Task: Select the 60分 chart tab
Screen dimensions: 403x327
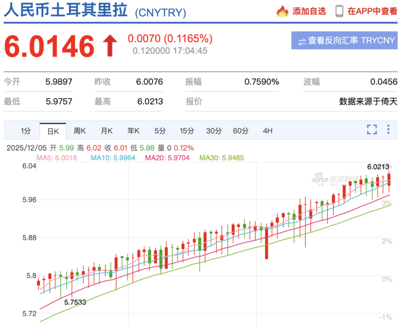Action: click(241, 131)
